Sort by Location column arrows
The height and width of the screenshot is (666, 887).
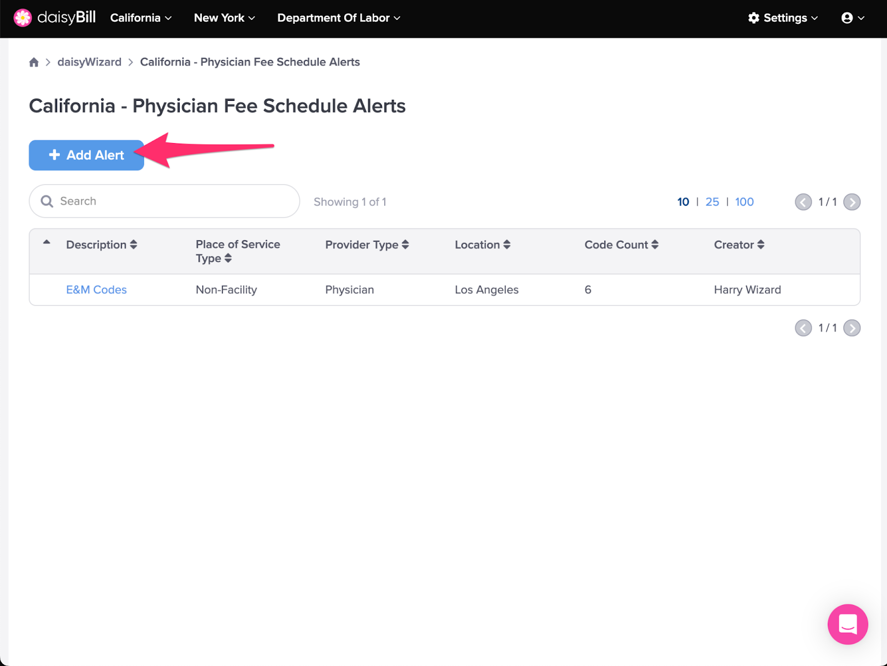click(507, 245)
